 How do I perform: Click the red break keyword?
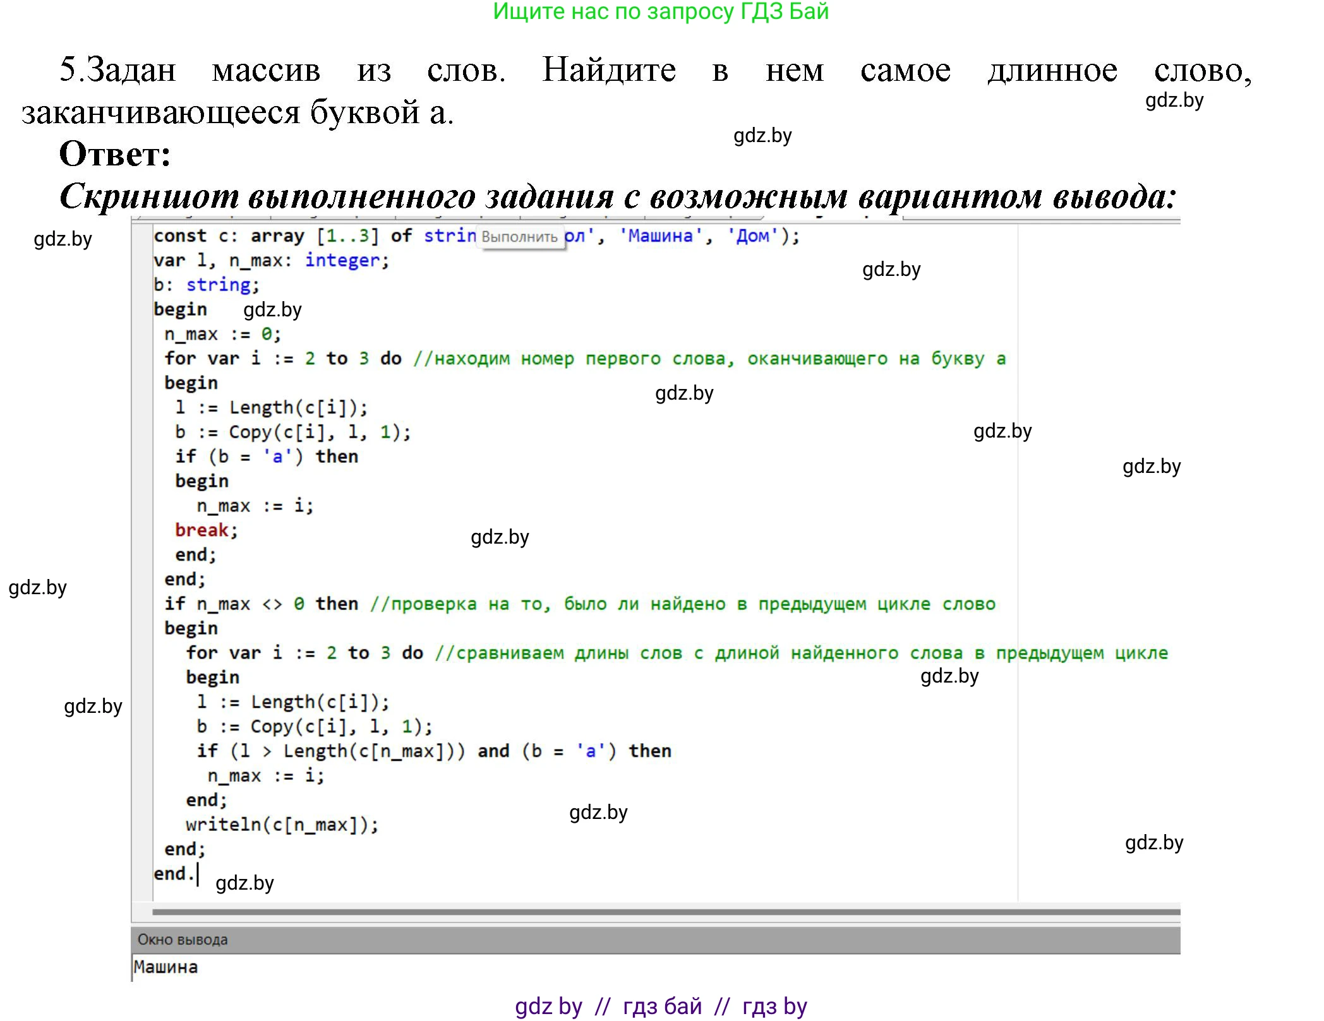pyautogui.click(x=202, y=530)
